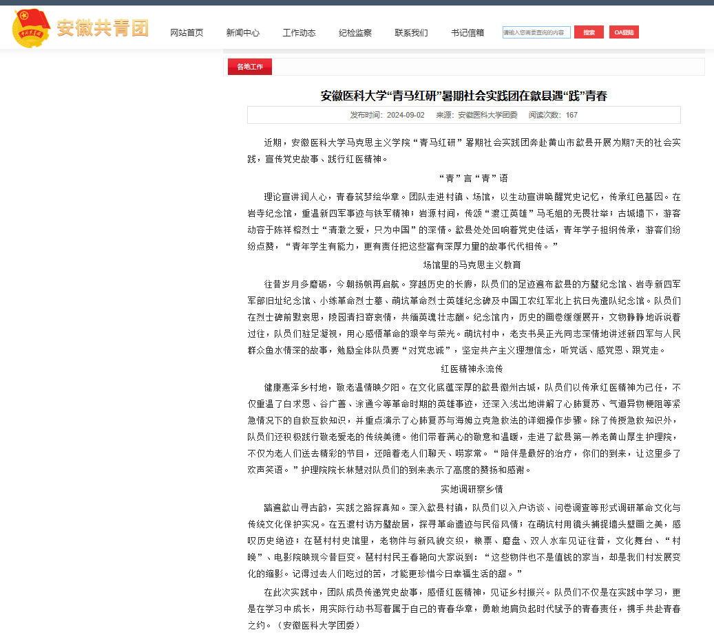This screenshot has width=714, height=641.
Task: Click the “青”言“青”语 subheading
Action: click(x=472, y=178)
